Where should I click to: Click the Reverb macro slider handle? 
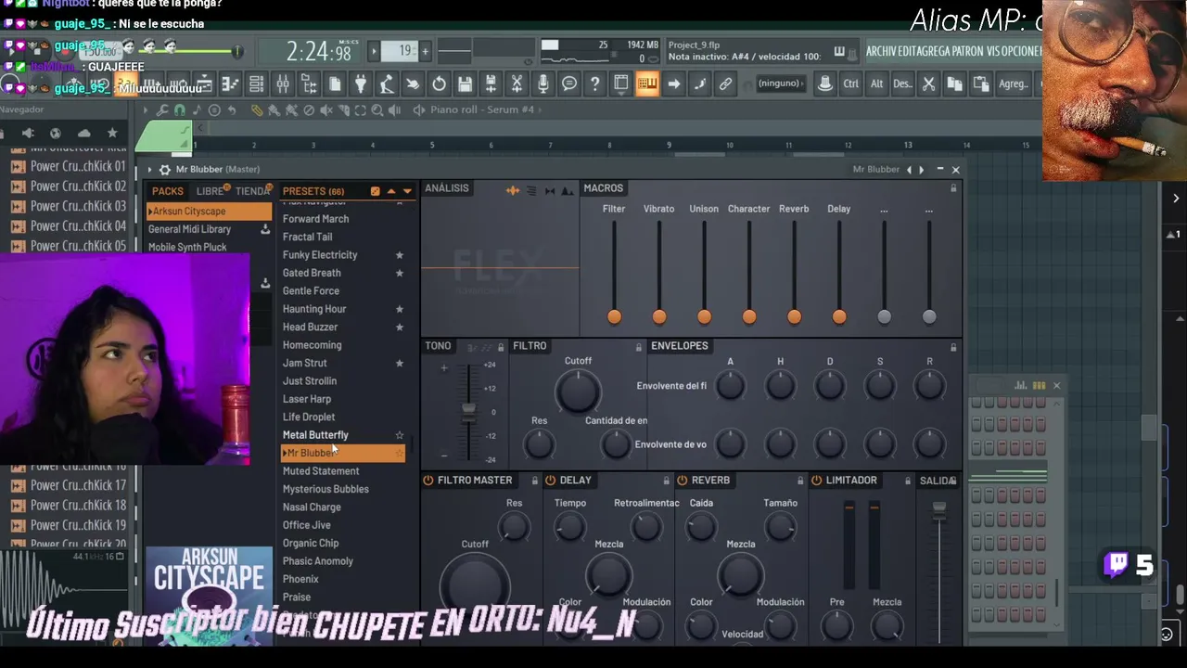[794, 316]
